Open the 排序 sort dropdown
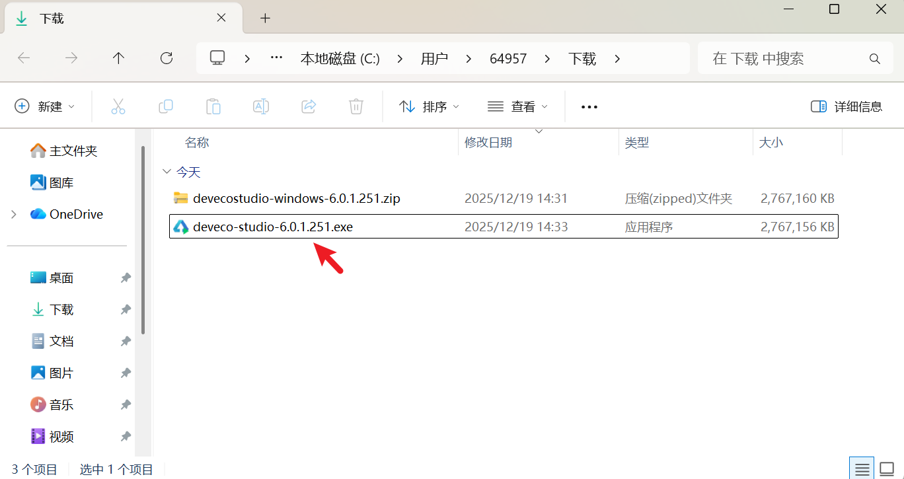Screen dimensions: 904x479 429,106
